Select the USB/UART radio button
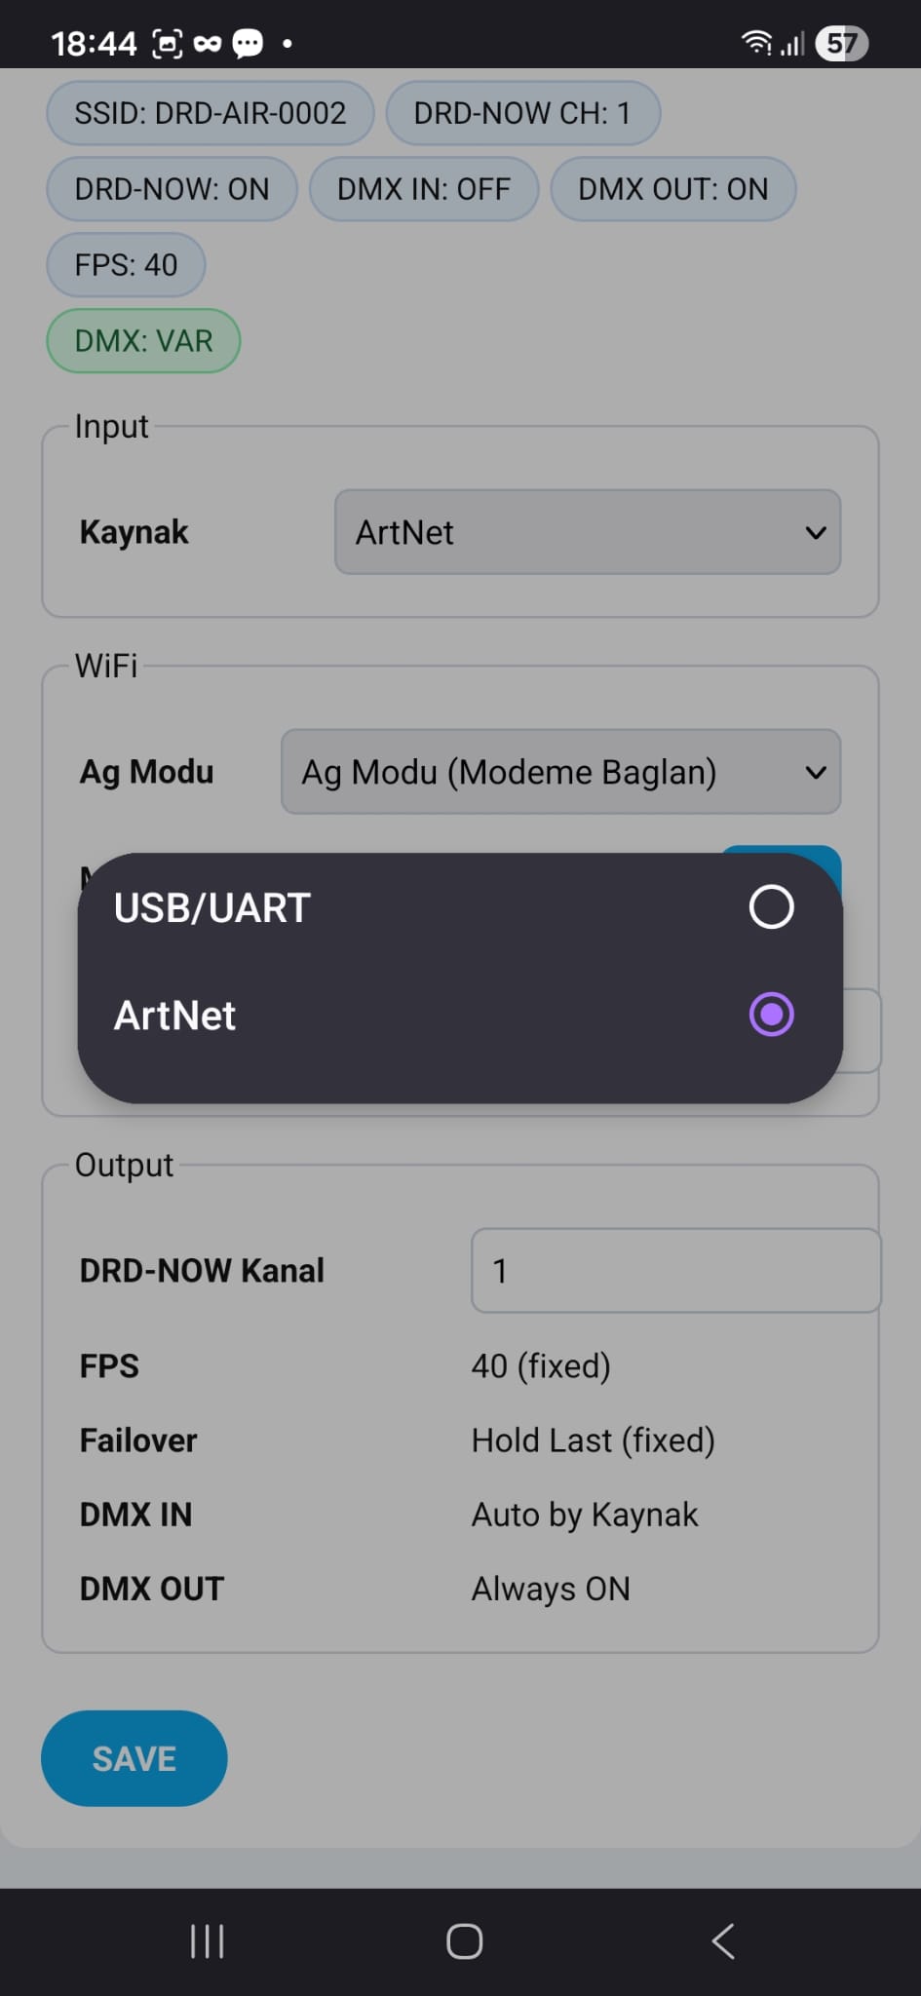The height and width of the screenshot is (1996, 921). click(x=769, y=906)
